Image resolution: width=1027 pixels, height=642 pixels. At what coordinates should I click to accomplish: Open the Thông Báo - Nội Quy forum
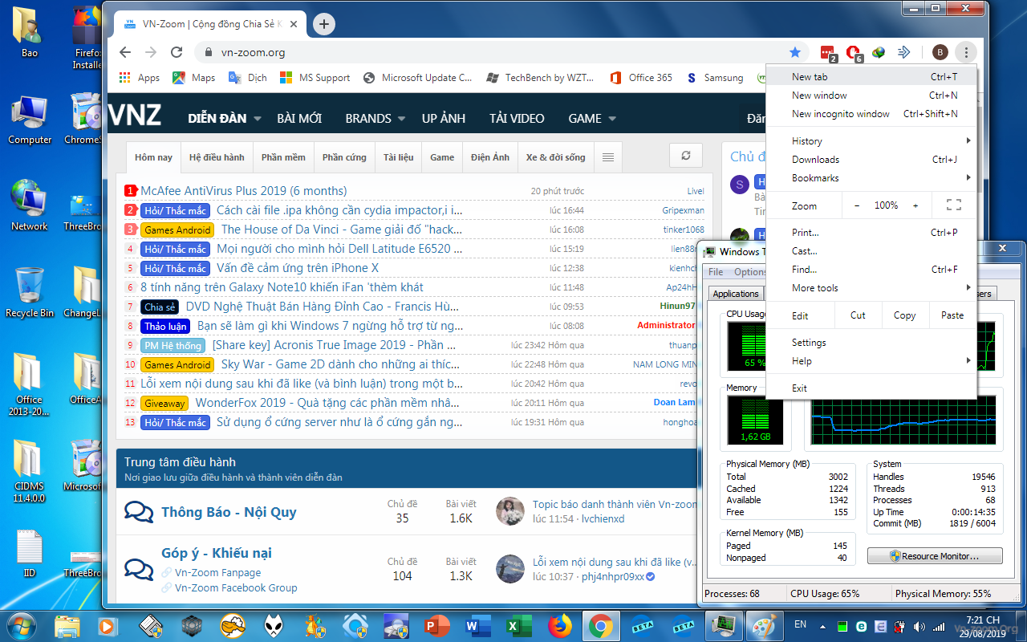tap(229, 512)
